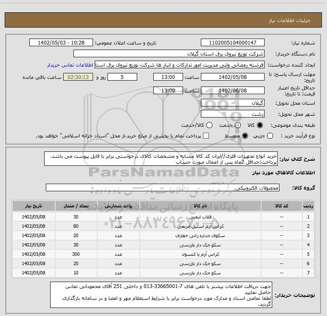Click quantity 10 in row 7
The image size is (327, 316).
[76, 273]
